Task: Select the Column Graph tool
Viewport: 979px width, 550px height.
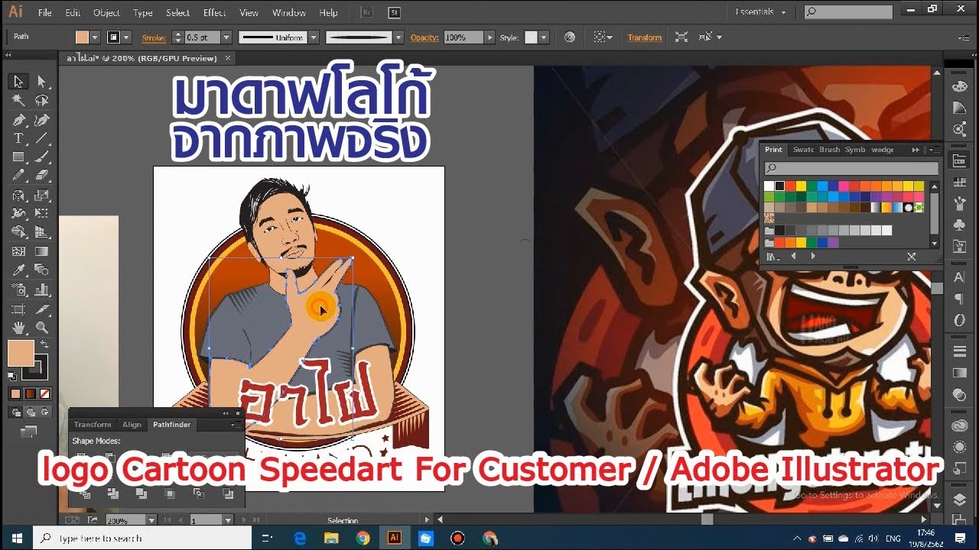Action: point(42,290)
